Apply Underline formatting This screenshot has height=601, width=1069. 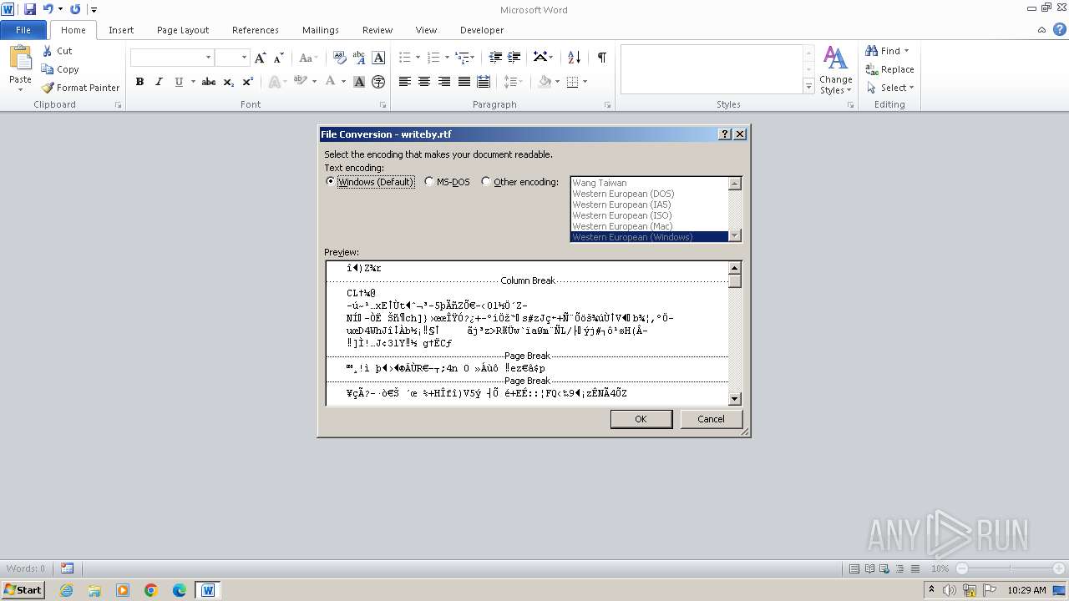pos(178,82)
